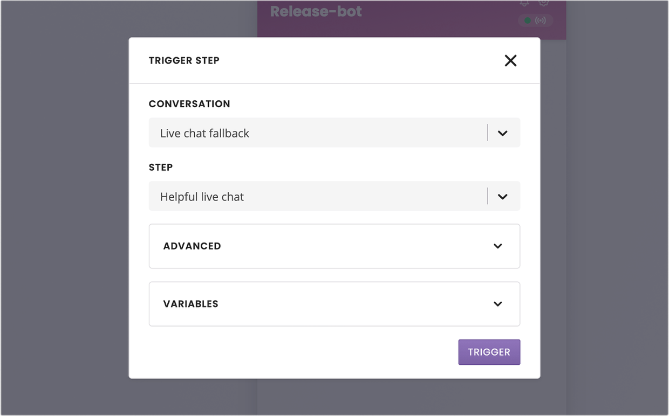Click the Step field label
The height and width of the screenshot is (416, 669).
pos(161,168)
